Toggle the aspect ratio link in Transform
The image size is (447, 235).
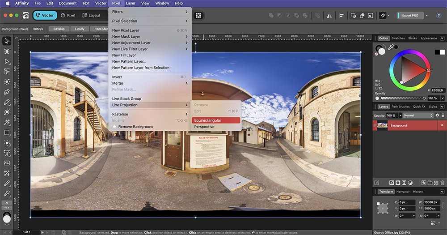click(443, 205)
